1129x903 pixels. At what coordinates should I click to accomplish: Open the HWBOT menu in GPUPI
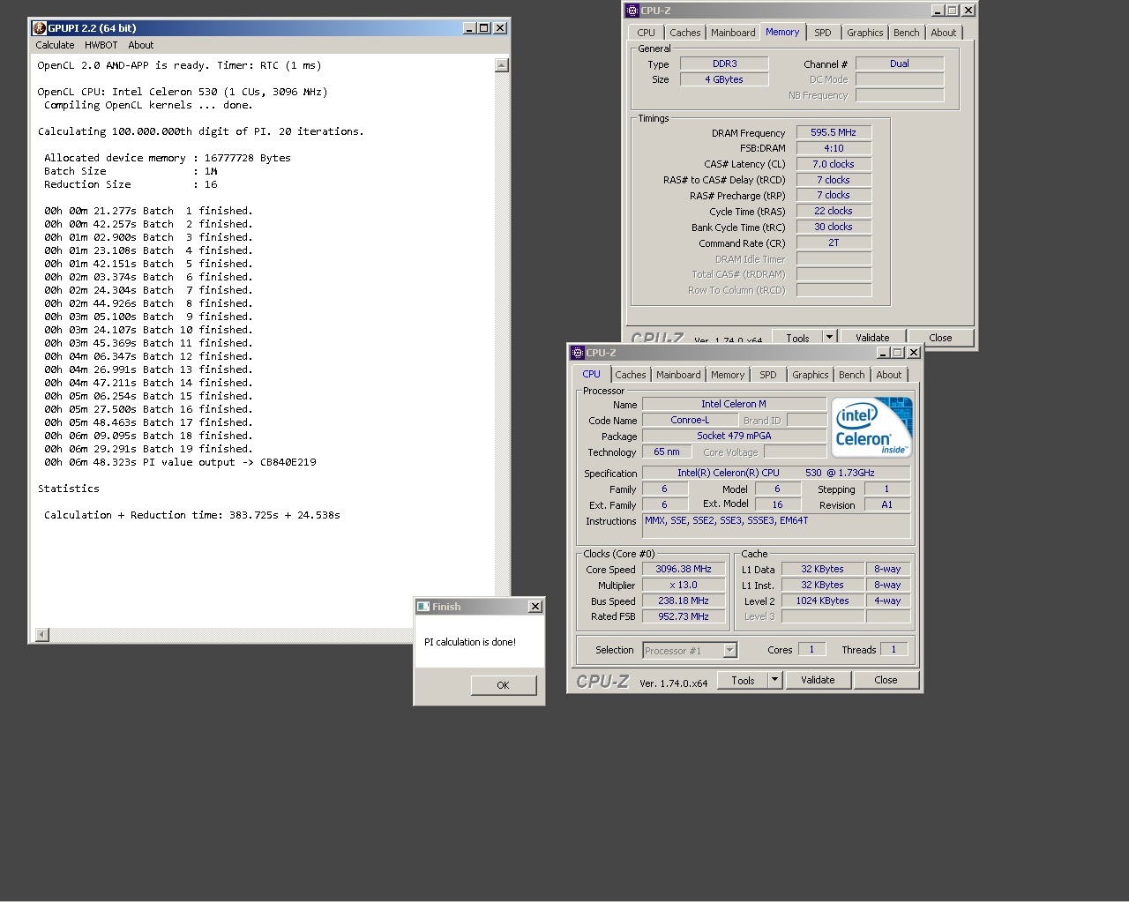(x=101, y=45)
